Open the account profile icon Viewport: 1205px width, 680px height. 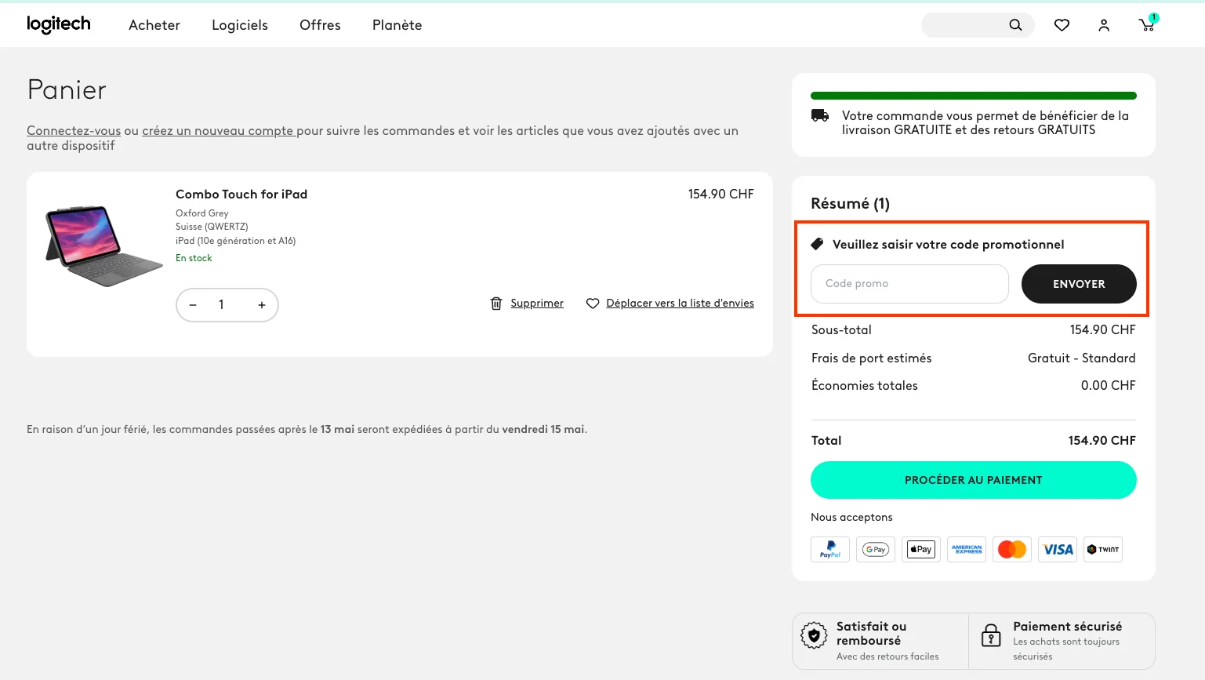1104,25
